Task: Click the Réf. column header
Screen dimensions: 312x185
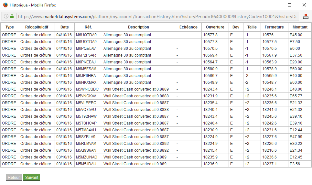Action: (x=88, y=27)
